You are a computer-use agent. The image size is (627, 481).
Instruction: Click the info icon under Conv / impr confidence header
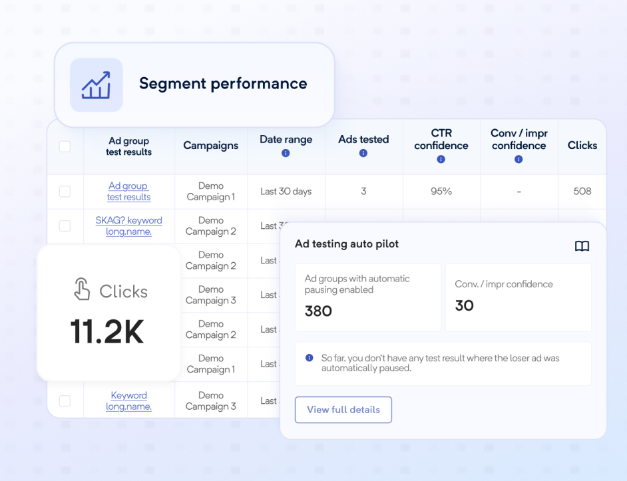(x=519, y=160)
